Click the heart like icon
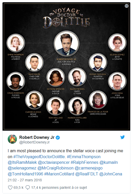The height and width of the screenshot is (196, 133). (x=10, y=188)
